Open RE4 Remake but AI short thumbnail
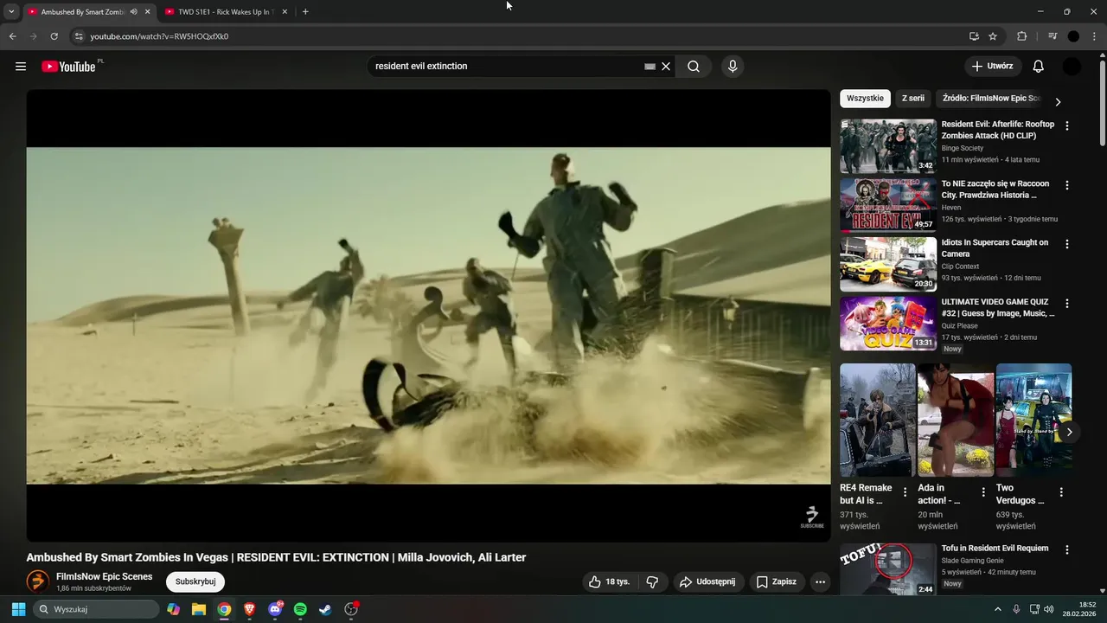The height and width of the screenshot is (623, 1107). pos(878,420)
